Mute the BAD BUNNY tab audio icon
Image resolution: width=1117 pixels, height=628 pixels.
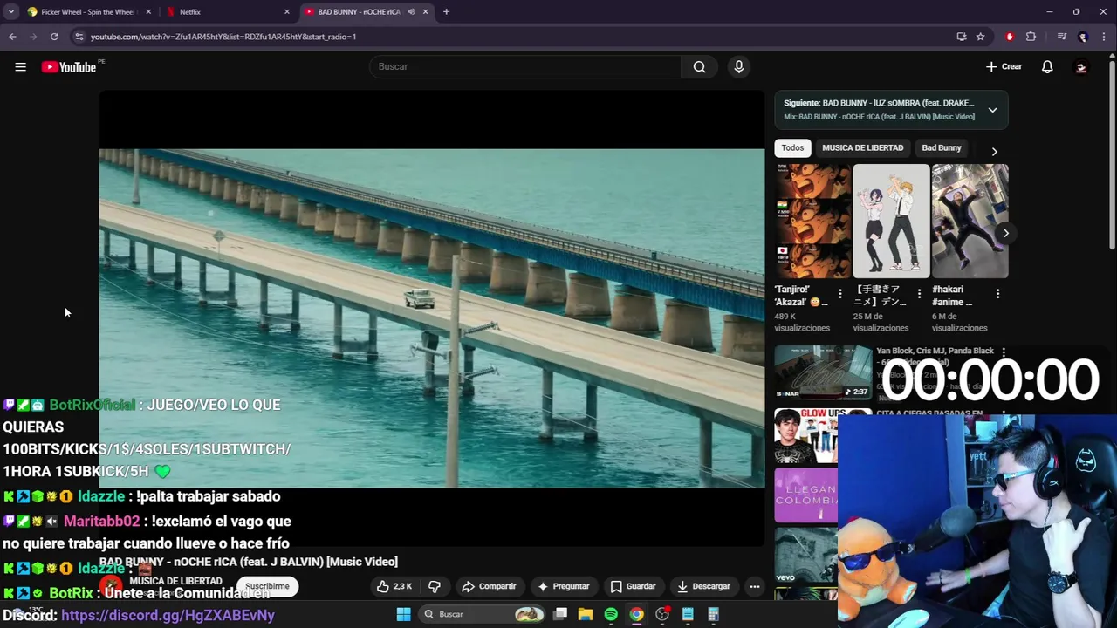pyautogui.click(x=412, y=12)
